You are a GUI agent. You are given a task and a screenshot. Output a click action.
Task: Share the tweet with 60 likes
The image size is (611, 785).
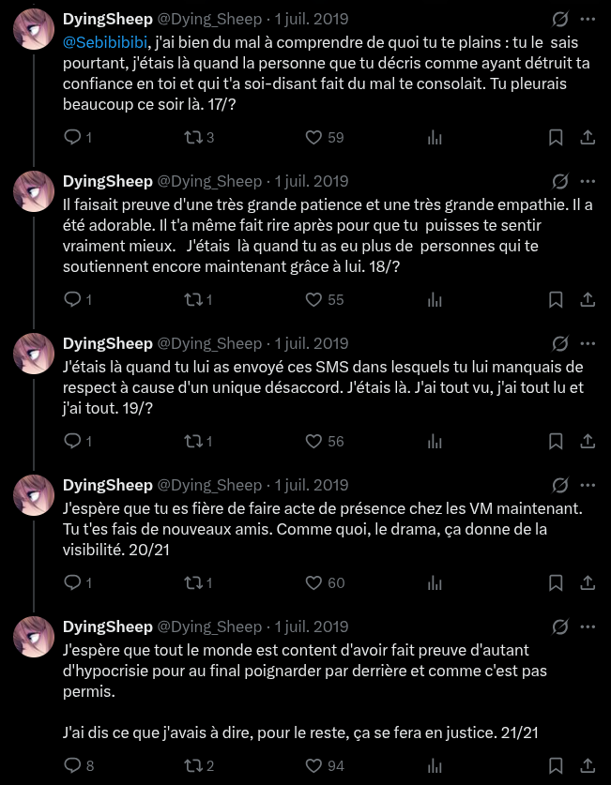pyautogui.click(x=588, y=582)
